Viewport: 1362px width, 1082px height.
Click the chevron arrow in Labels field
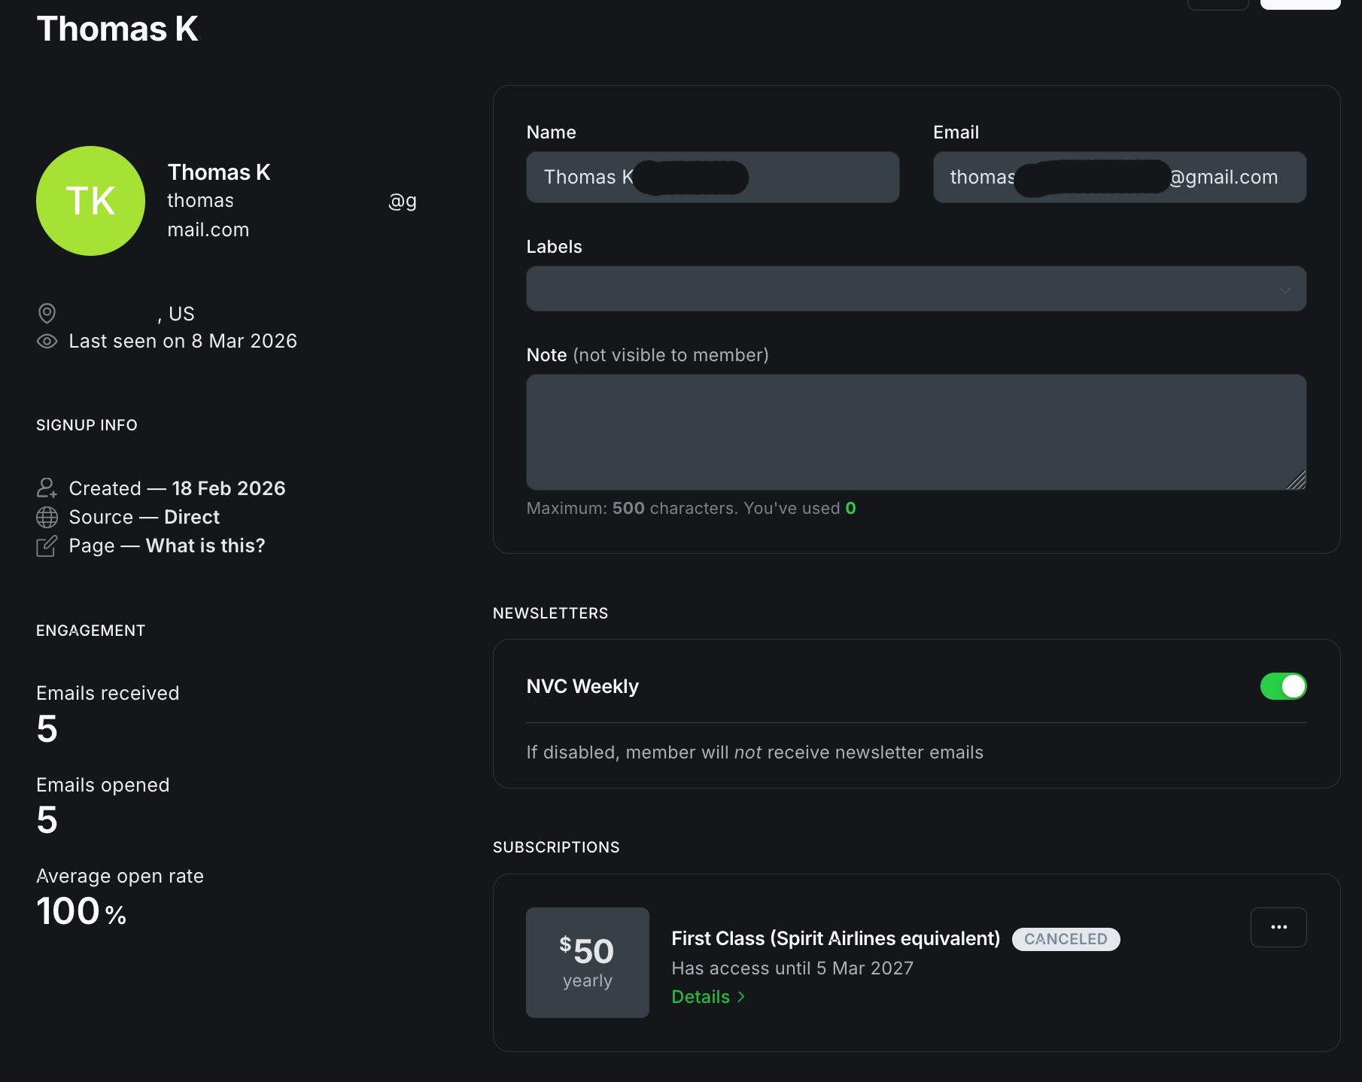point(1284,290)
